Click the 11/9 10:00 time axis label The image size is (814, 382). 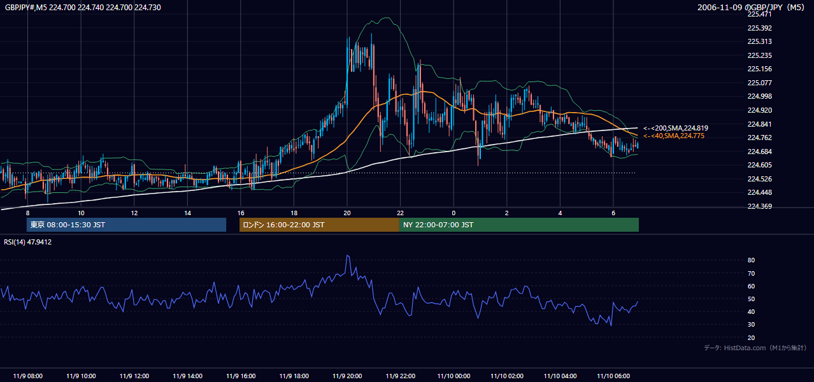(81, 376)
